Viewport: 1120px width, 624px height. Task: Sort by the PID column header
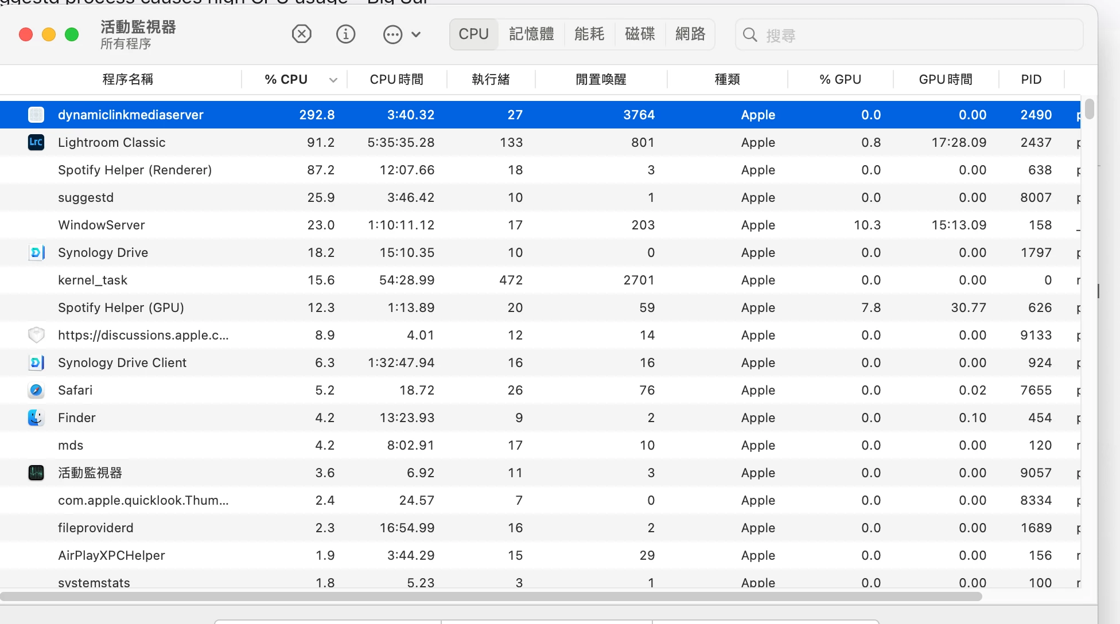pyautogui.click(x=1030, y=79)
